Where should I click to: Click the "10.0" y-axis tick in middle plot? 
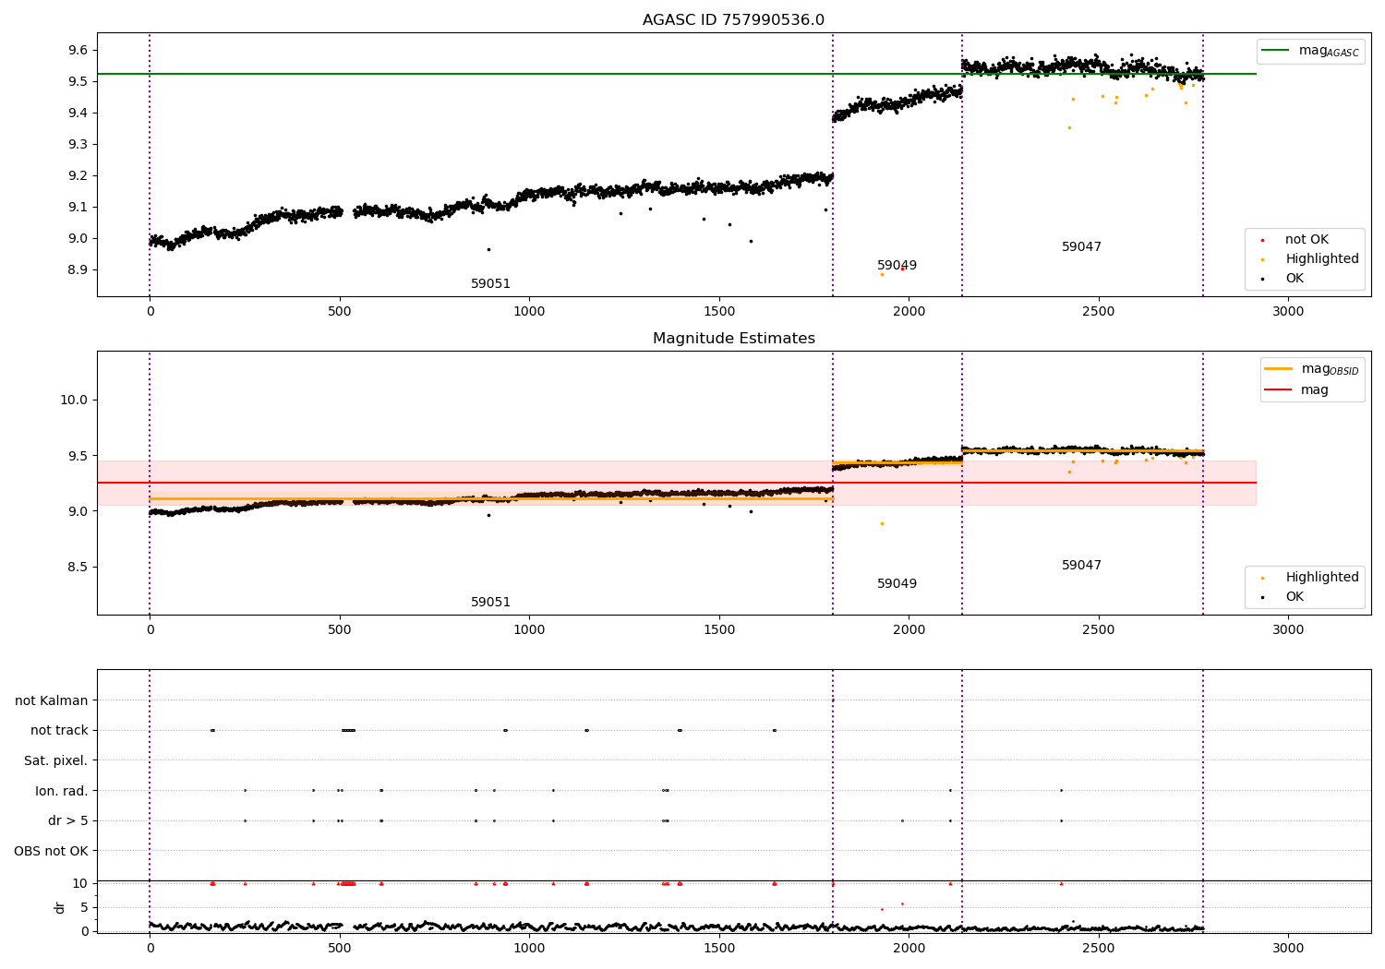coord(75,401)
